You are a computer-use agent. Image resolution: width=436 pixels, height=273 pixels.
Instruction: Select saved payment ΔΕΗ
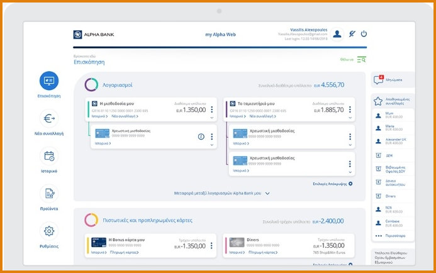click(x=393, y=155)
